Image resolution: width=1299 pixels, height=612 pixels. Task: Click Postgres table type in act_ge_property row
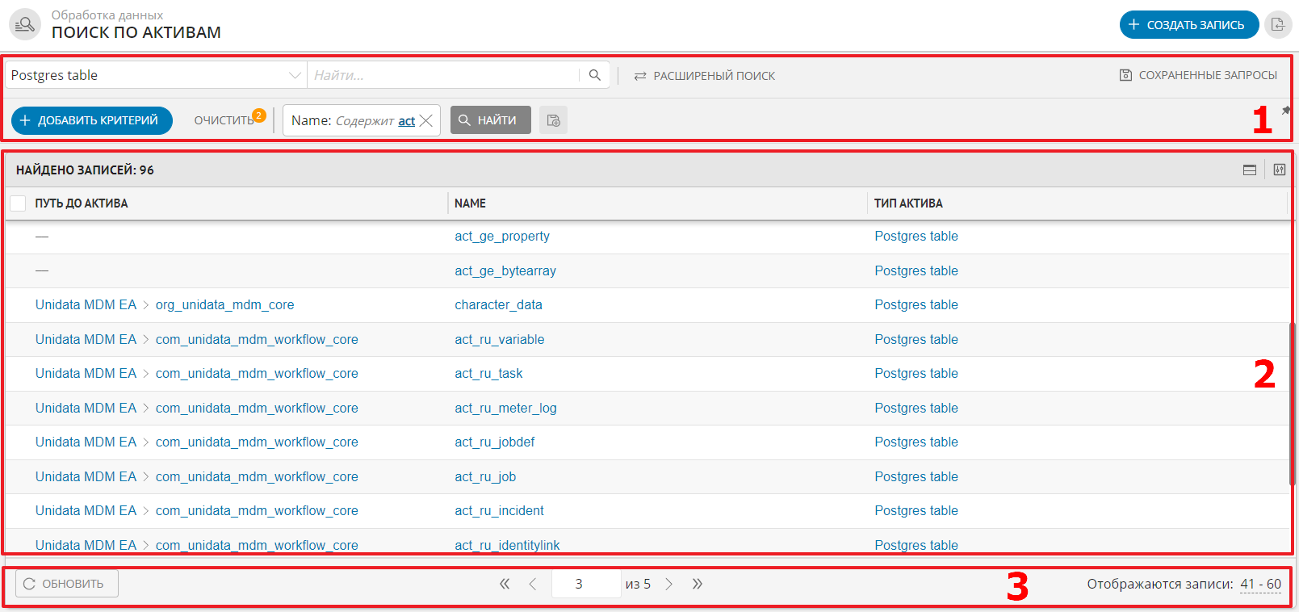coord(916,237)
